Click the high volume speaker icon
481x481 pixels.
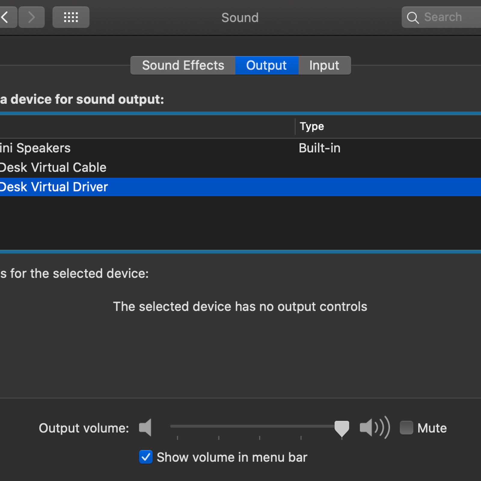375,427
